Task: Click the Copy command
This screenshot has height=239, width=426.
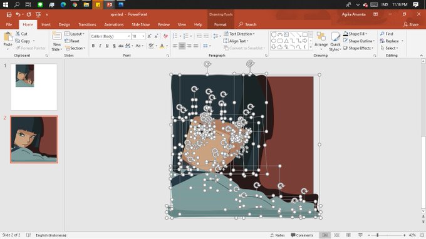Action: pos(23,41)
